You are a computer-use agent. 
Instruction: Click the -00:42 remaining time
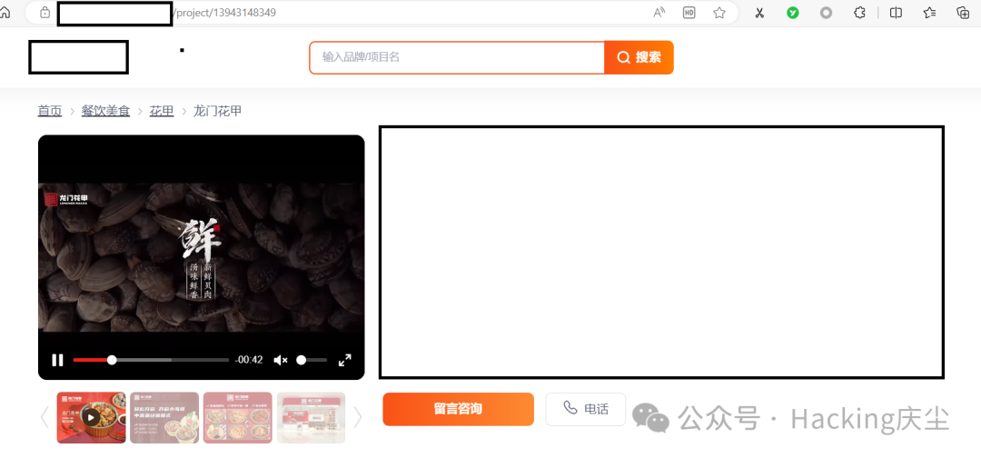tap(249, 360)
